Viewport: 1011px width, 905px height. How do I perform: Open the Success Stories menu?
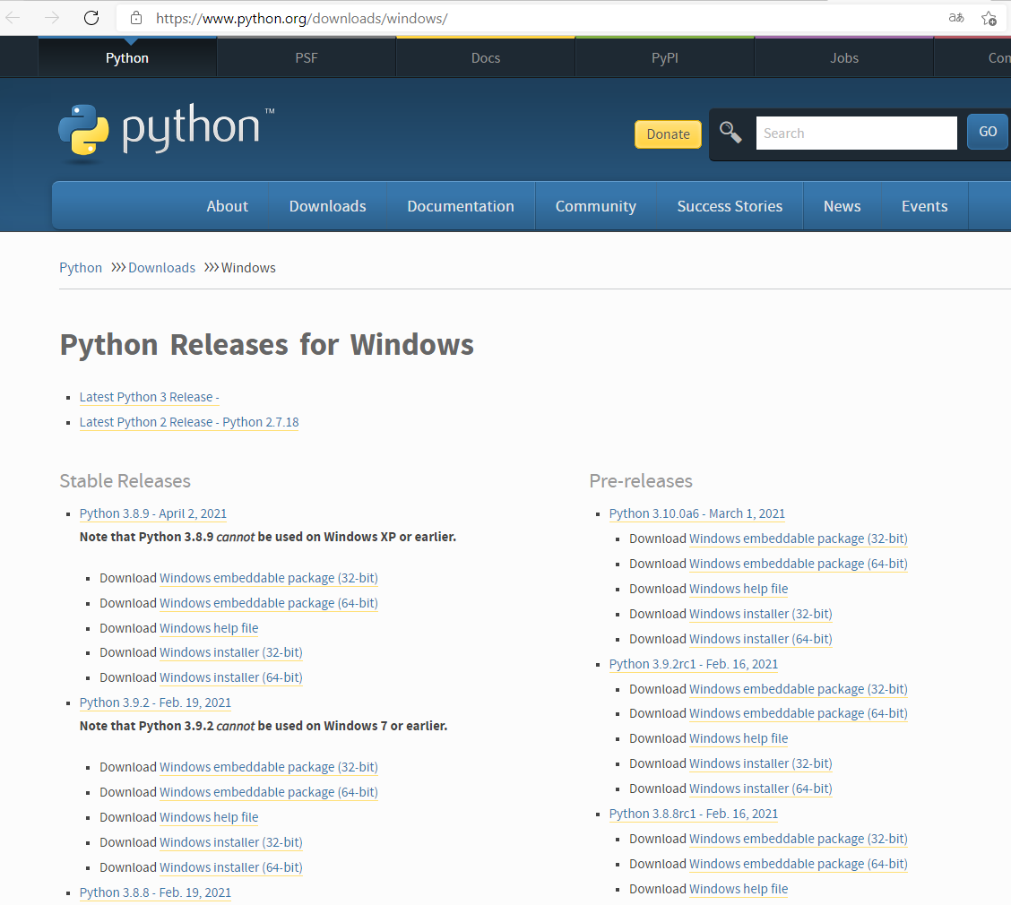pyautogui.click(x=730, y=206)
